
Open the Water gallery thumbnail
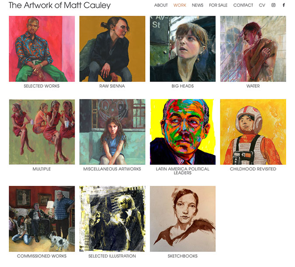[x=253, y=49]
